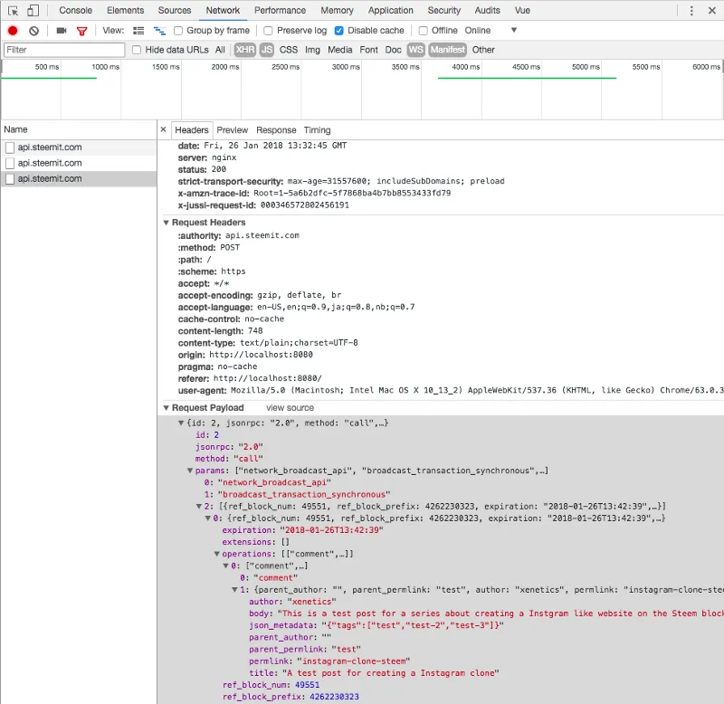Enable Preserve log checkbox

(268, 31)
